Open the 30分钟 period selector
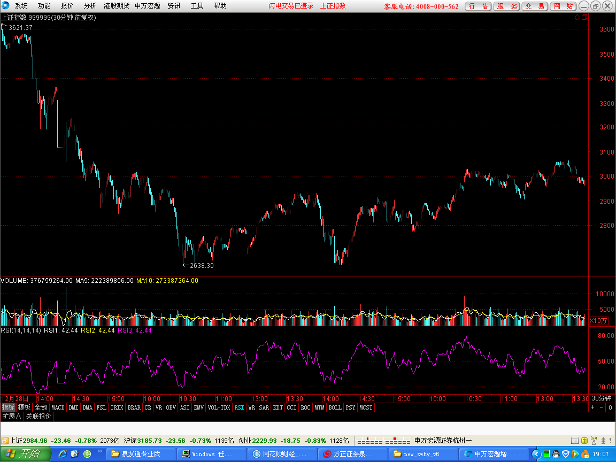Viewport: 616px width, 462px height. pos(602,398)
